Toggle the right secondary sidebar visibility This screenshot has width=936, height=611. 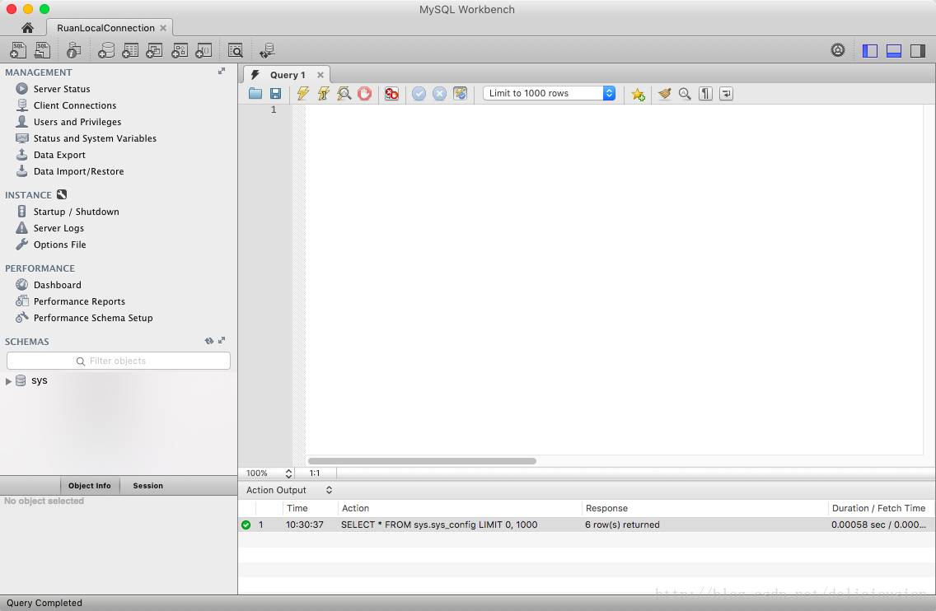click(918, 51)
